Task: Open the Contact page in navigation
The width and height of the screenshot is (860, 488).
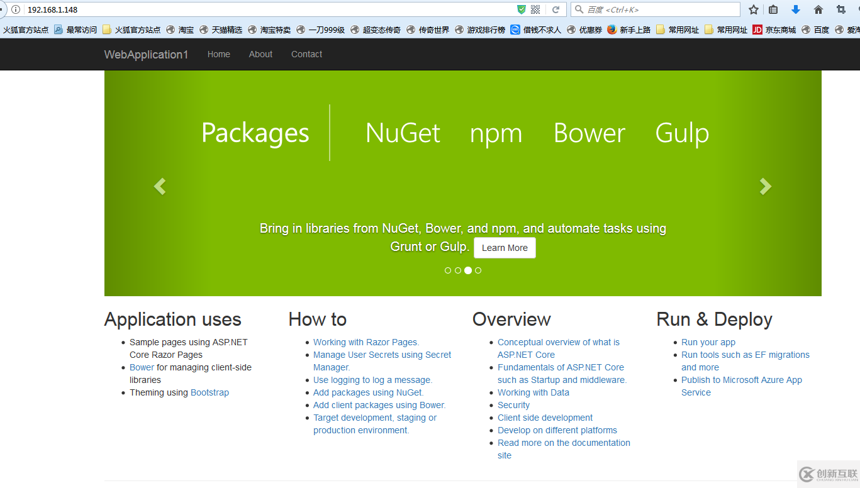Action: click(306, 54)
